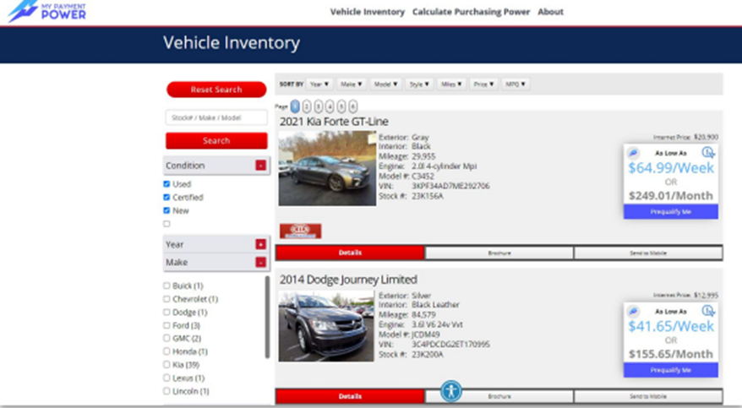The image size is (742, 408).
Task: Sort inventory by Price
Action: tap(483, 84)
